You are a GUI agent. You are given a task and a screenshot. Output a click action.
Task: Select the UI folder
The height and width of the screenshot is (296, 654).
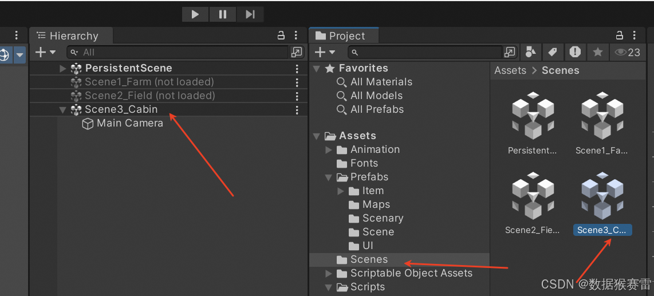click(x=368, y=246)
